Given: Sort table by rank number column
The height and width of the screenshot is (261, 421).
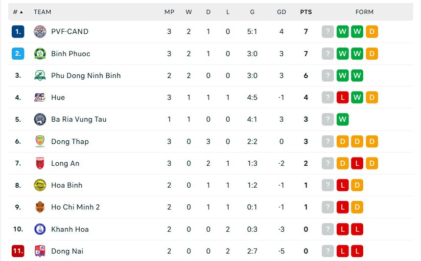Looking at the screenshot, I should pyautogui.click(x=18, y=12).
